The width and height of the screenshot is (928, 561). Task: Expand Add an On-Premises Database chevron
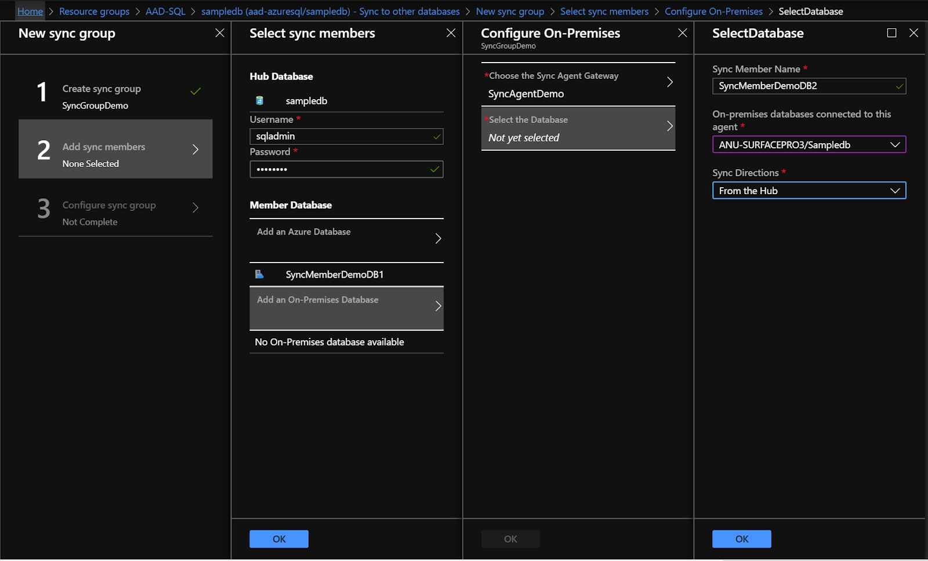(x=438, y=306)
